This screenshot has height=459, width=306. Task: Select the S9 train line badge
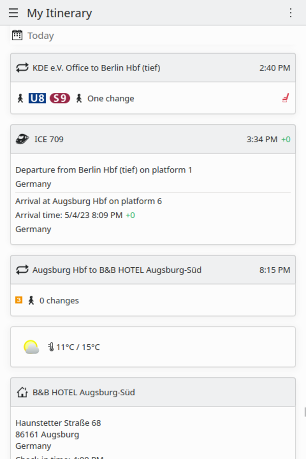[60, 98]
